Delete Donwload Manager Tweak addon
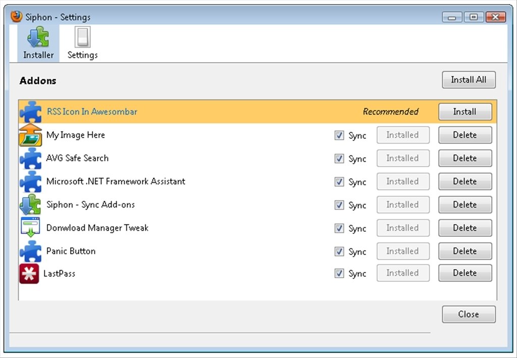Viewport: 517px width, 358px height. tap(465, 228)
